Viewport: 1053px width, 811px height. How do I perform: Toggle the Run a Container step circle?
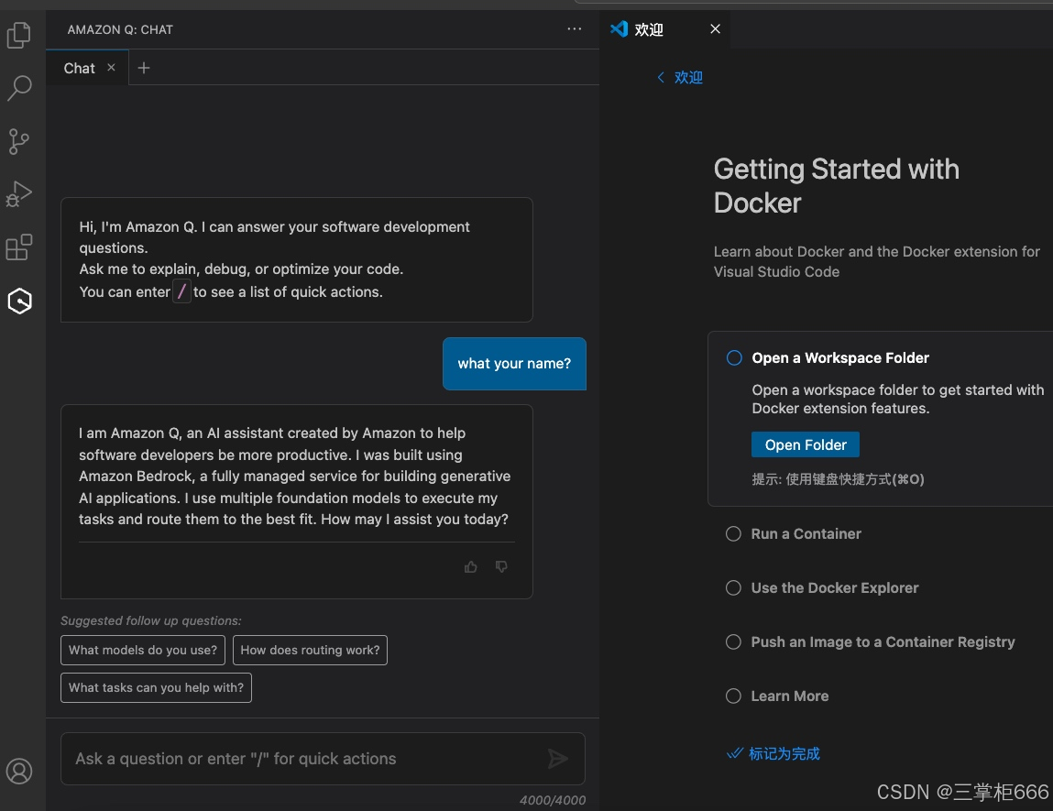tap(733, 533)
